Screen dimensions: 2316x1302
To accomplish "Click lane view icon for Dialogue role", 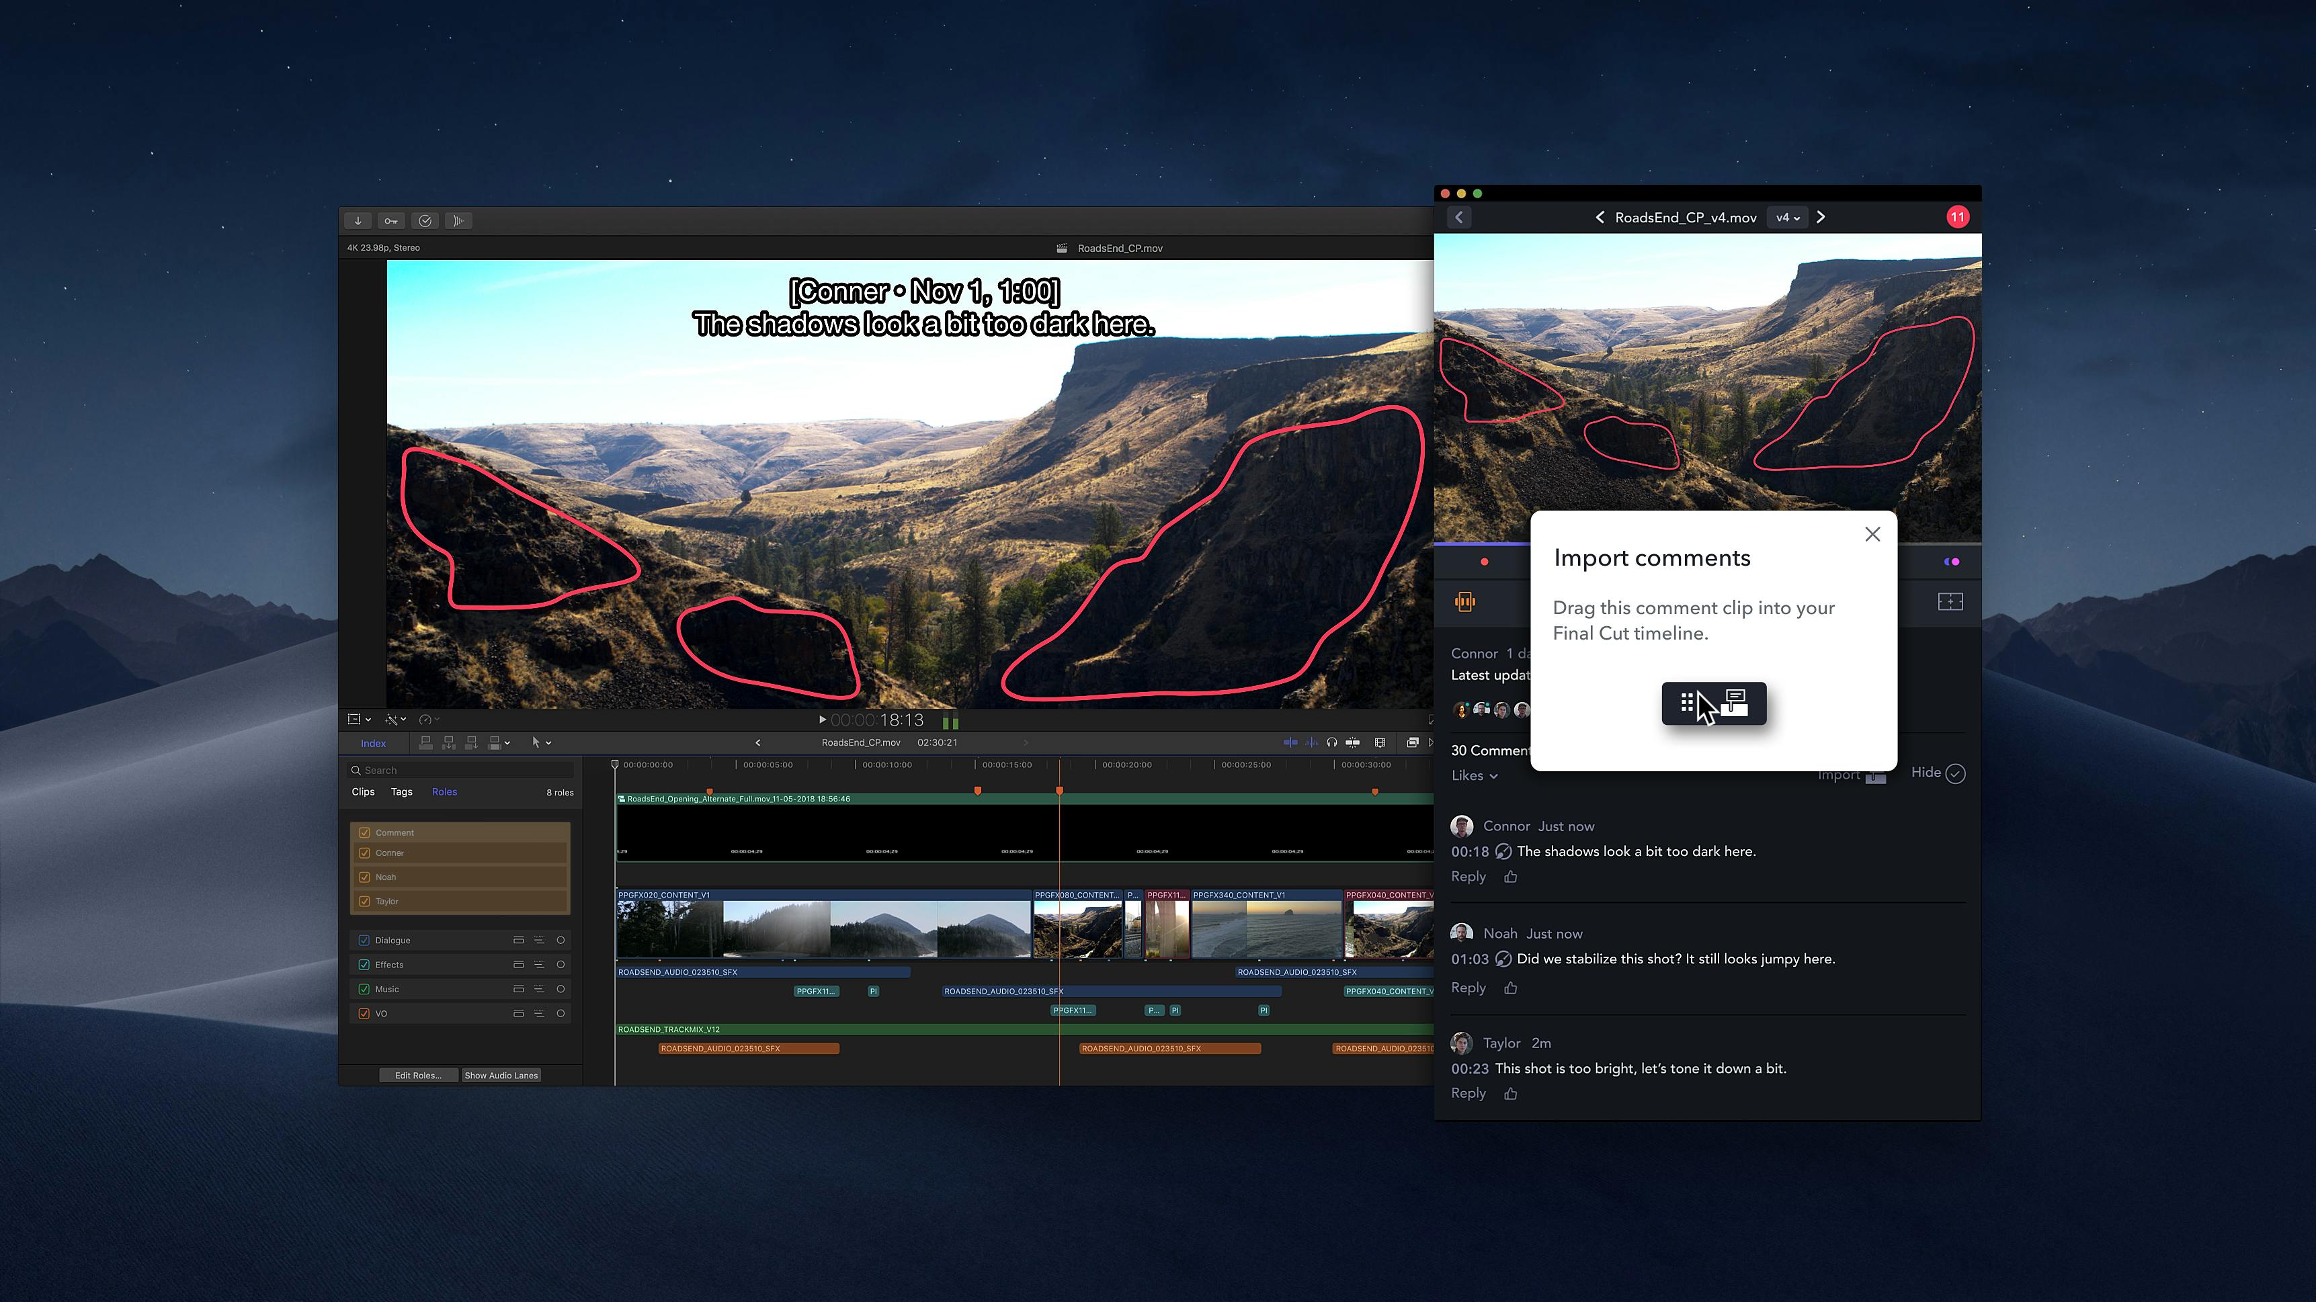I will [x=519, y=940].
